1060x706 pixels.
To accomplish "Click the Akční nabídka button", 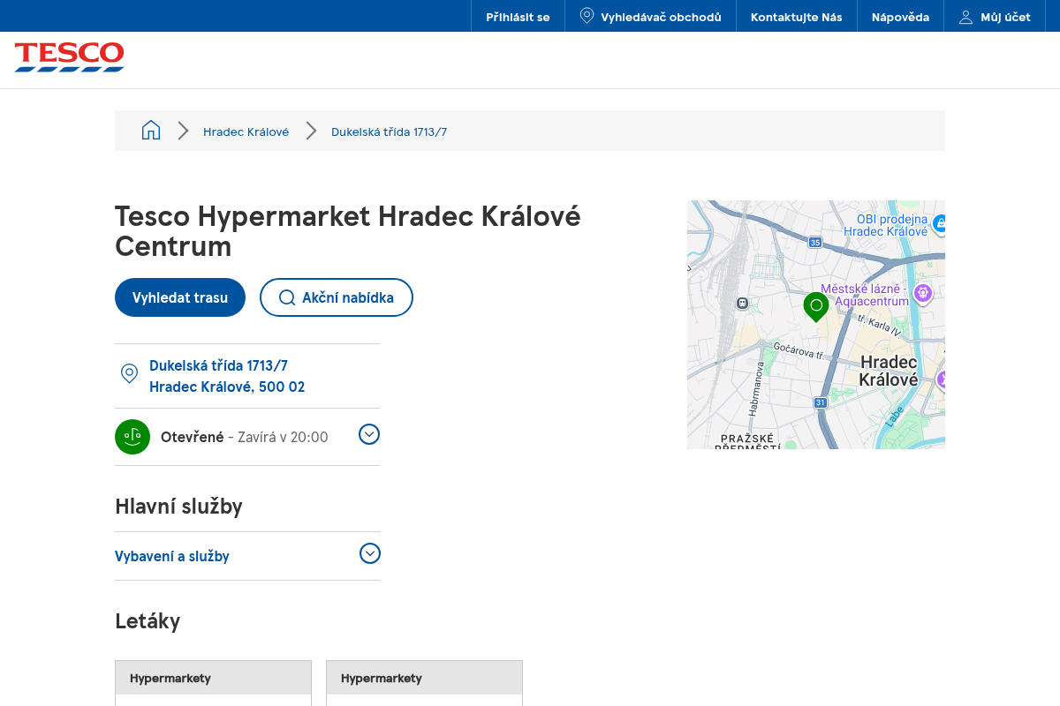I will tap(337, 297).
